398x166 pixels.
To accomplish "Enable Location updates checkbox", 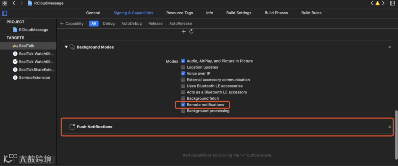I will pyautogui.click(x=183, y=67).
